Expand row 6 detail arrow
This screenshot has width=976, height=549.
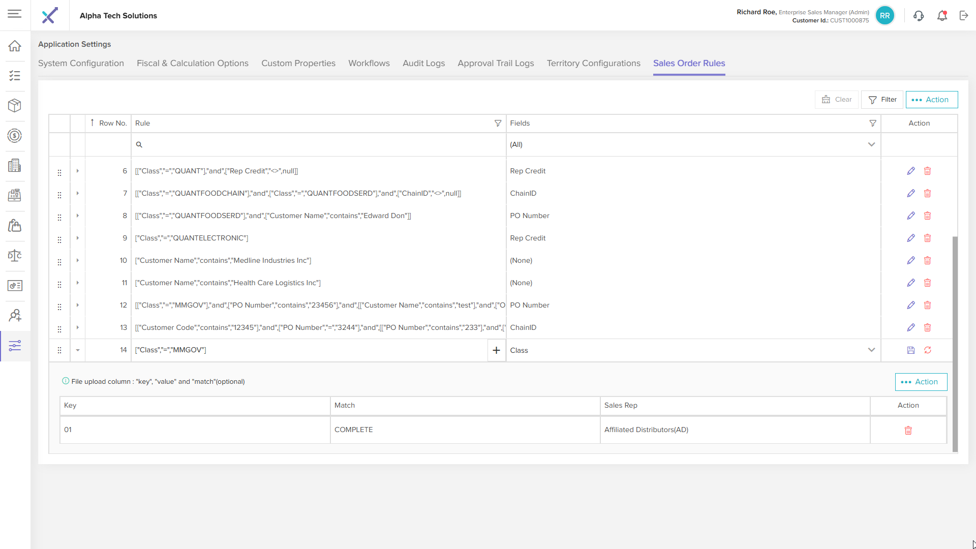77,171
